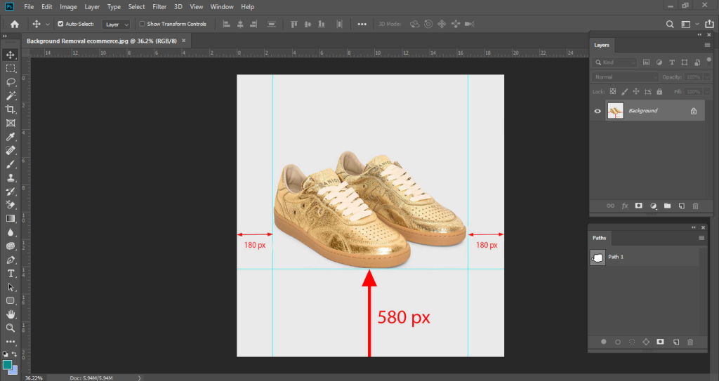This screenshot has width=719, height=381.
Task: Open the Search icon in options bar
Action: tap(670, 25)
